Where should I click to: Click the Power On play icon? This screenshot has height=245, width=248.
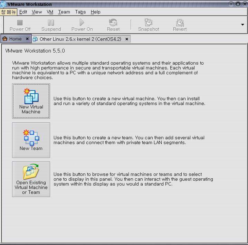click(82, 22)
